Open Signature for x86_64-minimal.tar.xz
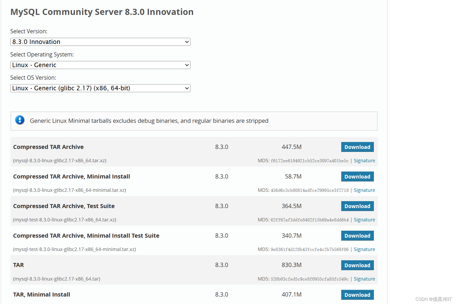456x304 pixels. 364,190
